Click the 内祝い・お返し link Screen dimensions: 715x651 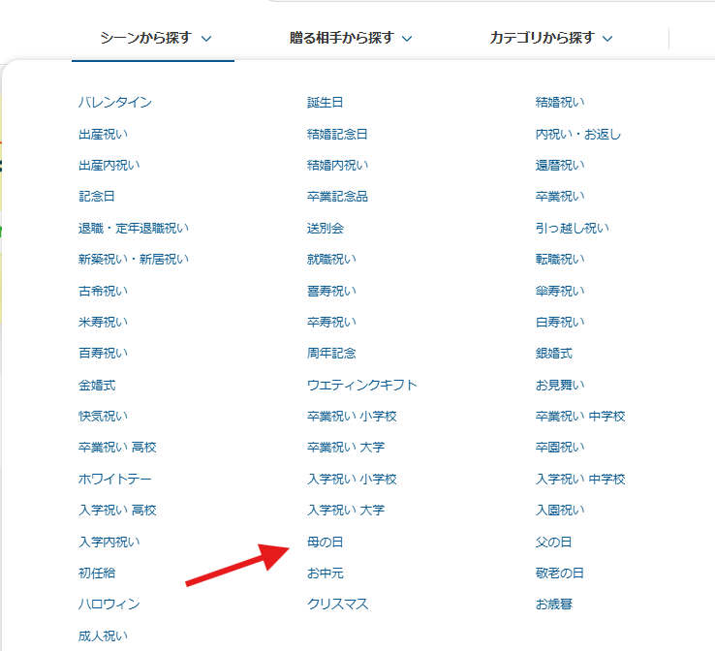[x=577, y=134]
